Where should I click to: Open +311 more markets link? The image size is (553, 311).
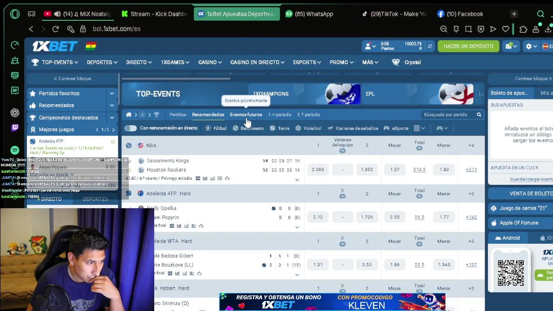(471, 170)
